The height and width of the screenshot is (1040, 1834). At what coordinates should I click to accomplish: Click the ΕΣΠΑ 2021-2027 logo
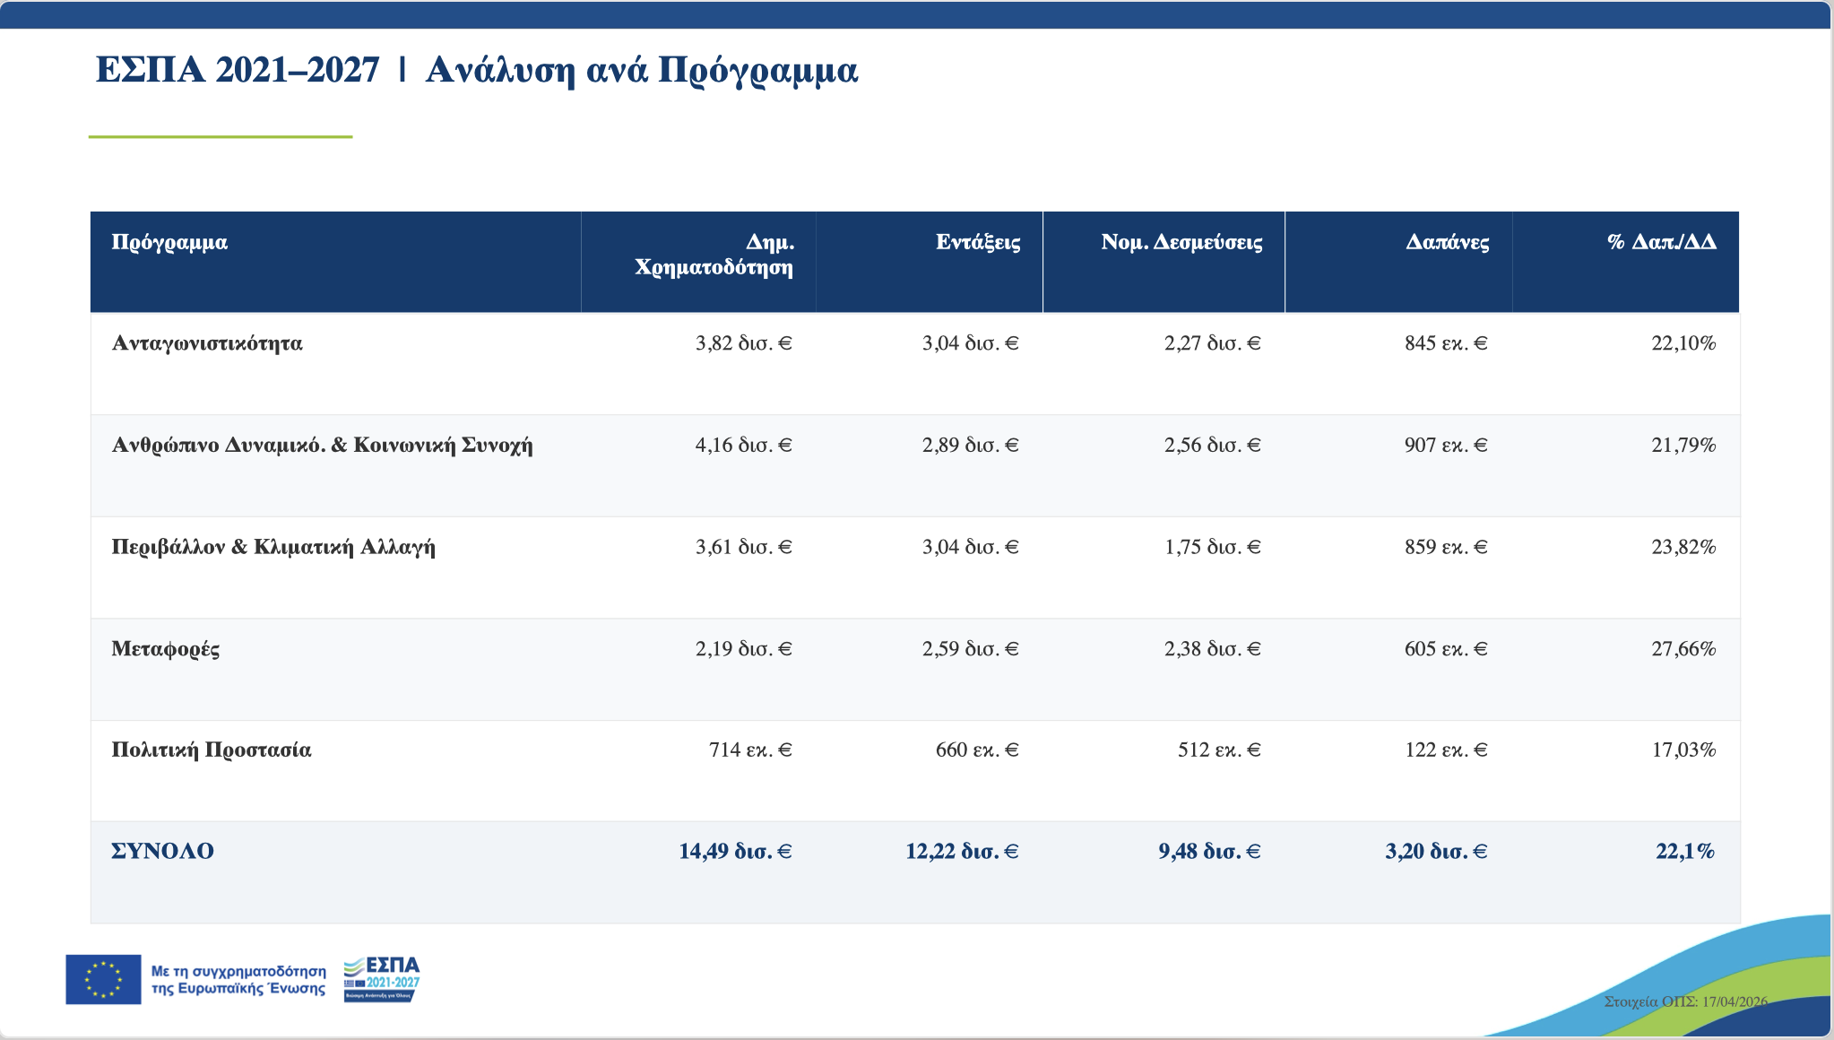pos(382,979)
